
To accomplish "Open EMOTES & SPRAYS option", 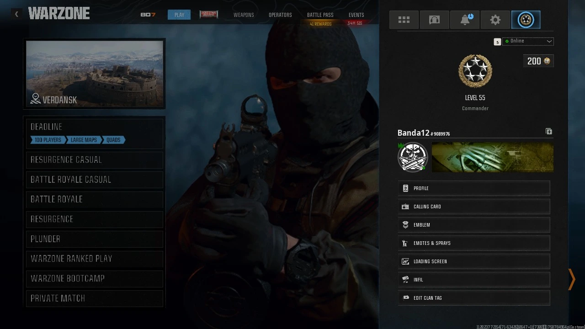I will [x=474, y=243].
